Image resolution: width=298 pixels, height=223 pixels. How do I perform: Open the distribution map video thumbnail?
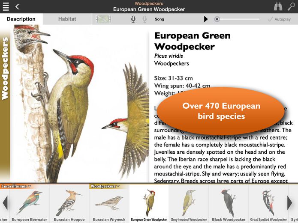click(103, 19)
